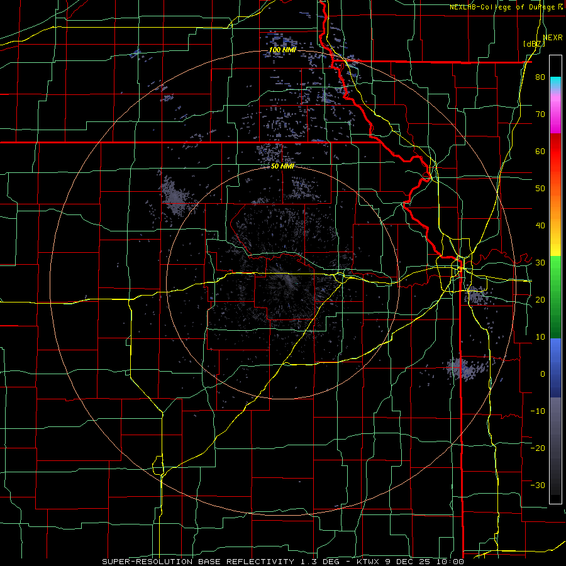Click the 20 value on the dBZ scale

(x=540, y=299)
